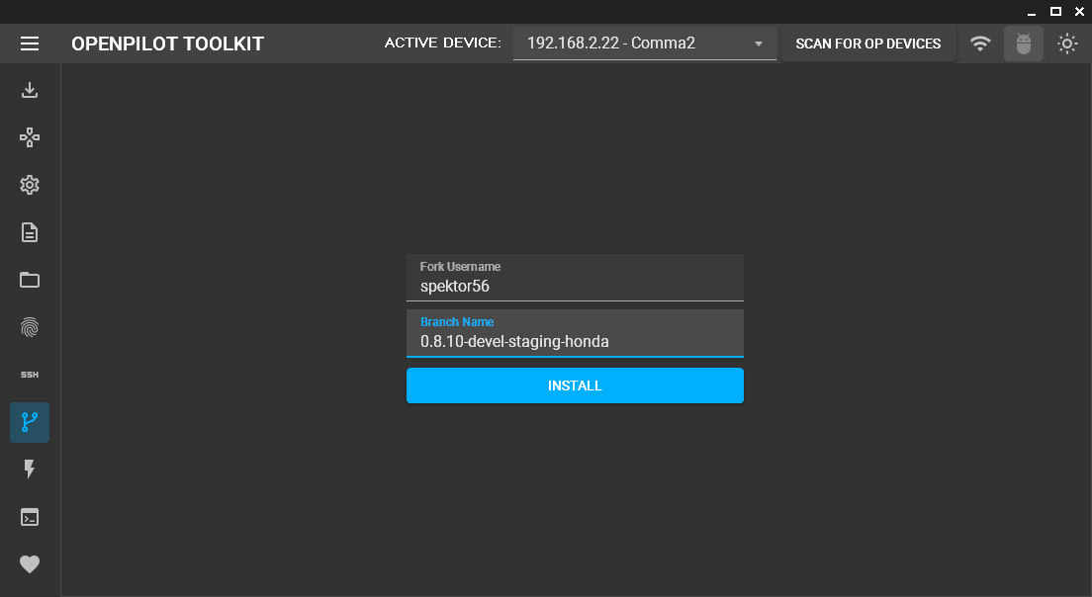Image resolution: width=1092 pixels, height=597 pixels.
Task: Focus the Branch Name field
Action: pyautogui.click(x=575, y=333)
